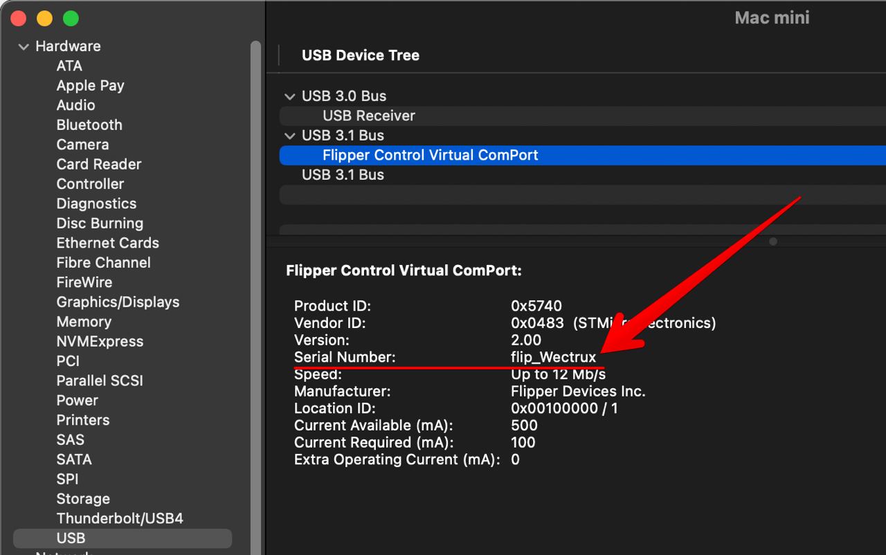Click Current Required value 100

click(x=523, y=443)
